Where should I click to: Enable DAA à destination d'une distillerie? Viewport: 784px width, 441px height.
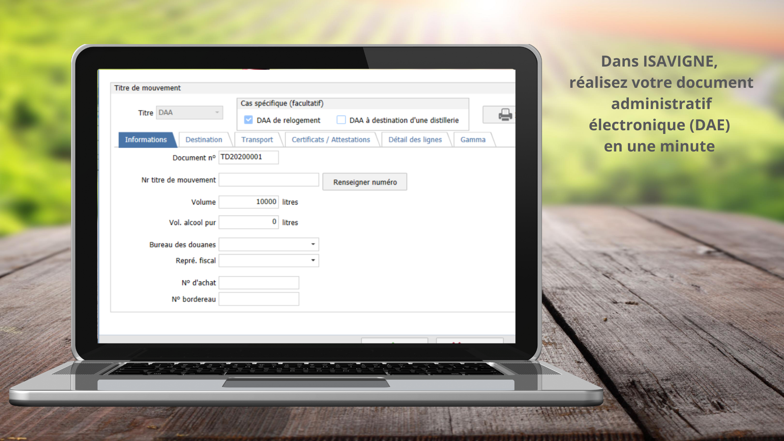point(341,120)
